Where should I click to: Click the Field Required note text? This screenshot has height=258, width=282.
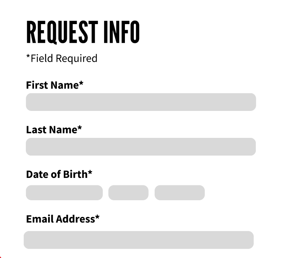click(x=64, y=58)
